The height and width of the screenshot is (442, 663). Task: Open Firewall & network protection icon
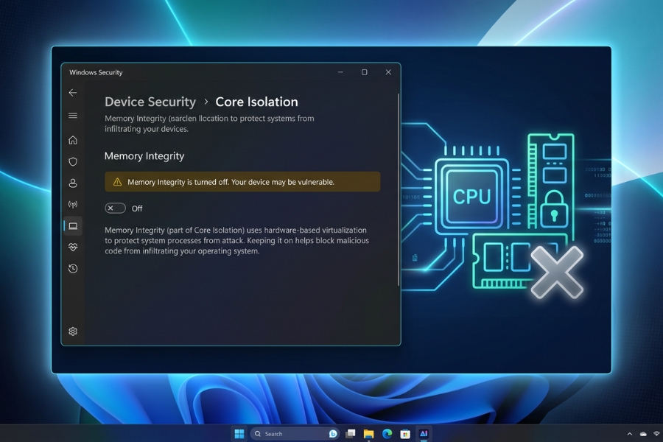(x=73, y=205)
